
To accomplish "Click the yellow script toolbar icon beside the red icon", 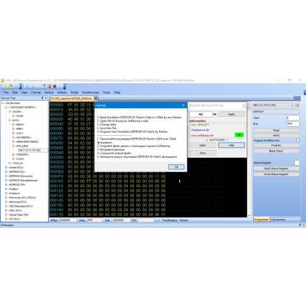I will click(x=49, y=86).
